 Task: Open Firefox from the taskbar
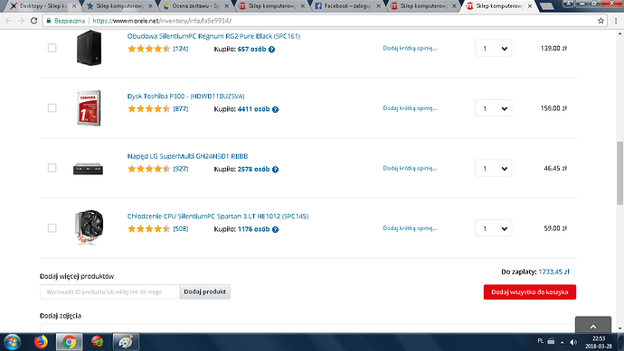41,342
